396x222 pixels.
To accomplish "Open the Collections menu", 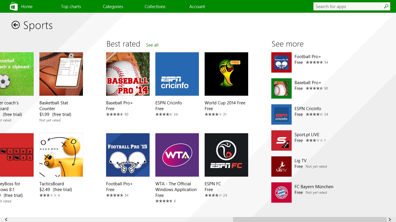I will (x=155, y=6).
